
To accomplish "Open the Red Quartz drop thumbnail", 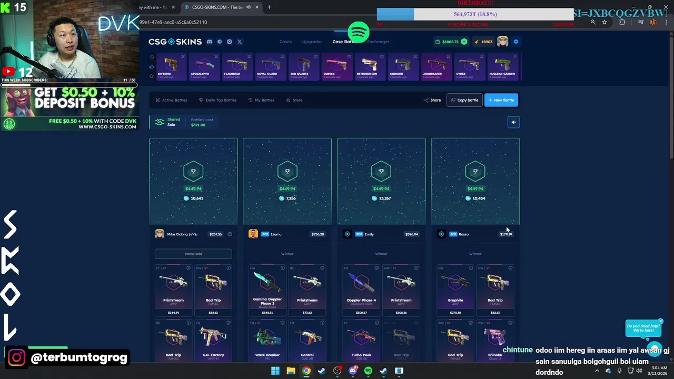I will (x=303, y=67).
